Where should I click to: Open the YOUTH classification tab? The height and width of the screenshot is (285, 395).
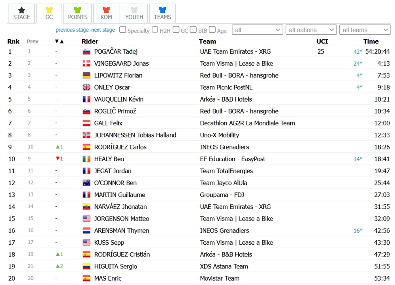[x=134, y=13]
